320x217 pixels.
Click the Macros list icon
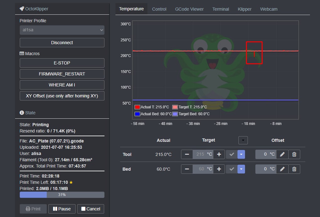(22, 54)
